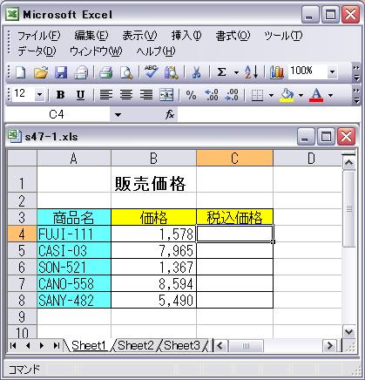Image resolution: width=365 pixels, height=380 pixels.
Task: Select cell B4 containing 1,578
Action: 153,234
